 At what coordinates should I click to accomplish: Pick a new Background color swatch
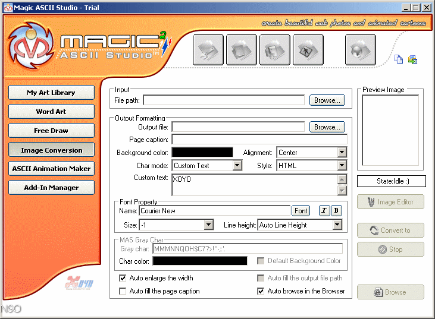tap(202, 152)
